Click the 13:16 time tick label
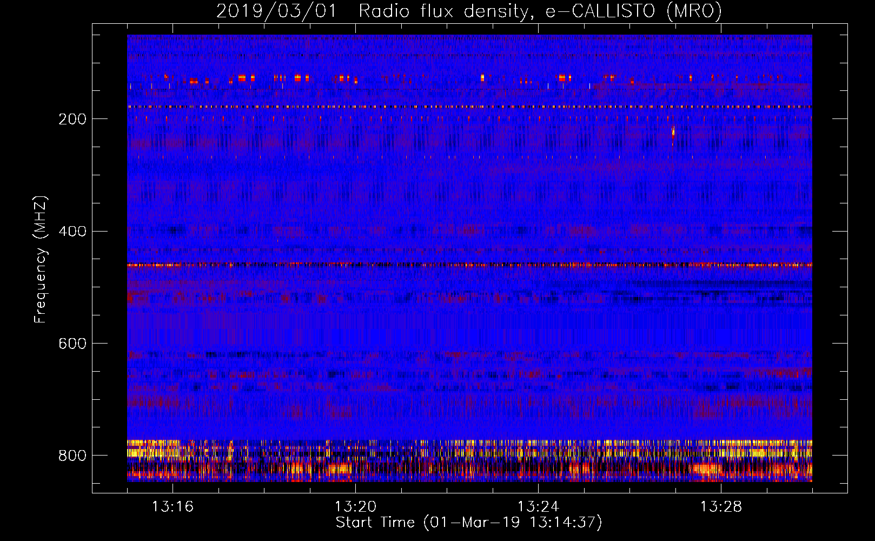875x541 pixels. [x=173, y=507]
